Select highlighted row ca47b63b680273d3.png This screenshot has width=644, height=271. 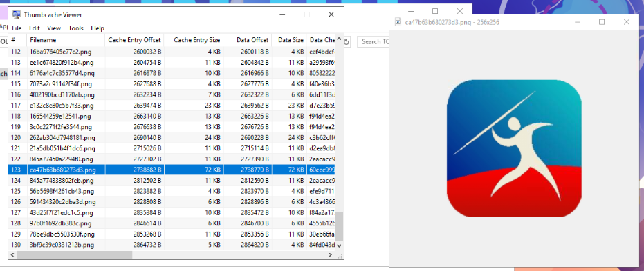tap(172, 170)
